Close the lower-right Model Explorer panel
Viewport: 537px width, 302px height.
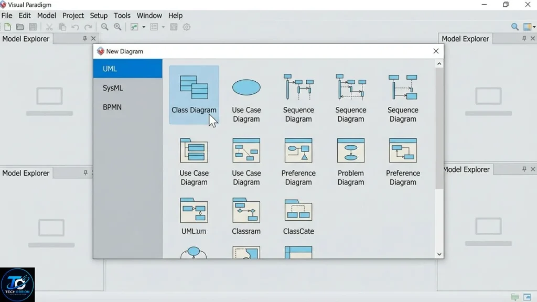(533, 169)
